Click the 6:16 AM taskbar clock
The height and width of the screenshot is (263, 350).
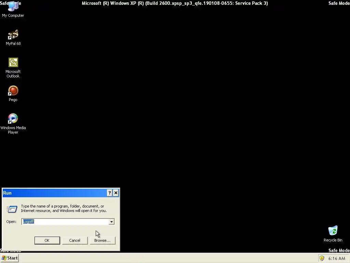click(337, 259)
